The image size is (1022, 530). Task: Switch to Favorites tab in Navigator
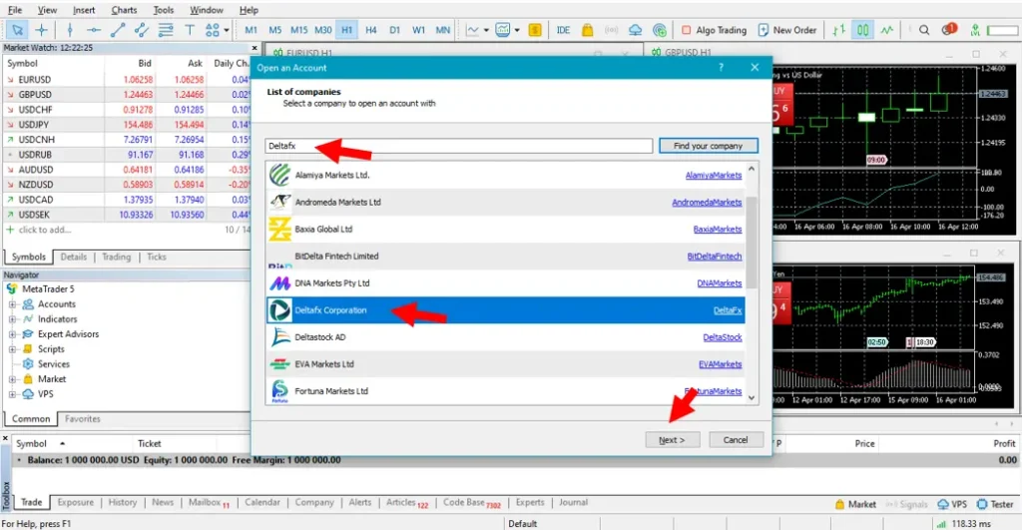pyautogui.click(x=83, y=418)
